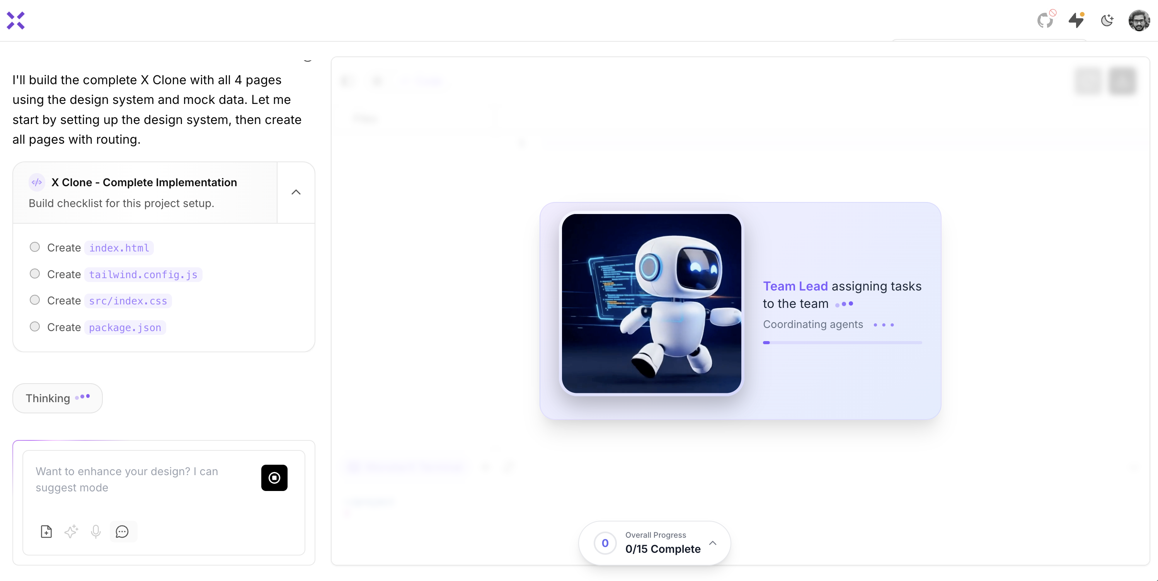Click the attach file icon

[46, 532]
